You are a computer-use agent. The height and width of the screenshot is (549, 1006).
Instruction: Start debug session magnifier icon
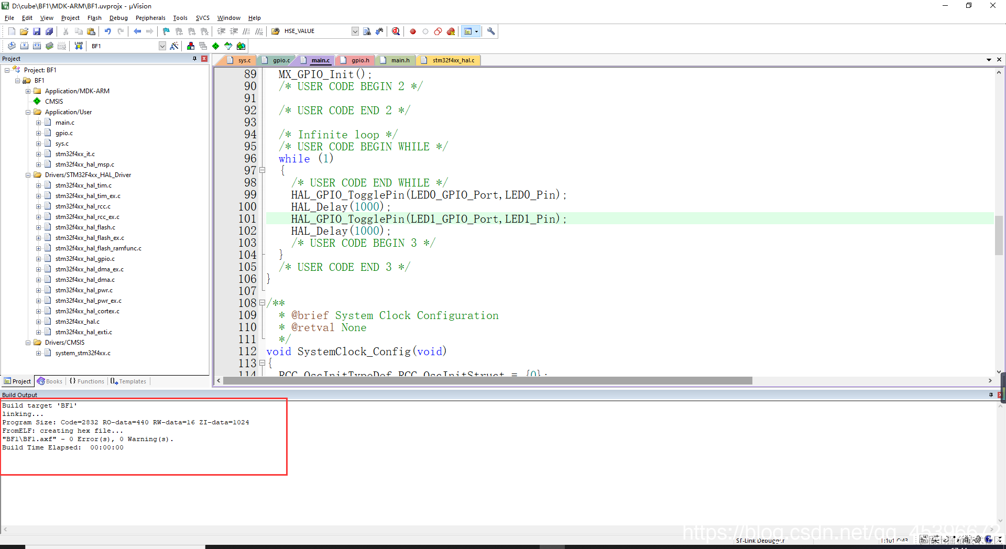pyautogui.click(x=396, y=31)
